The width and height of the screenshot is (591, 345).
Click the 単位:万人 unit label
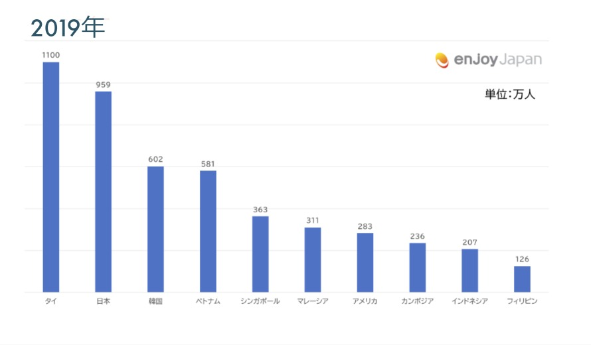509,95
